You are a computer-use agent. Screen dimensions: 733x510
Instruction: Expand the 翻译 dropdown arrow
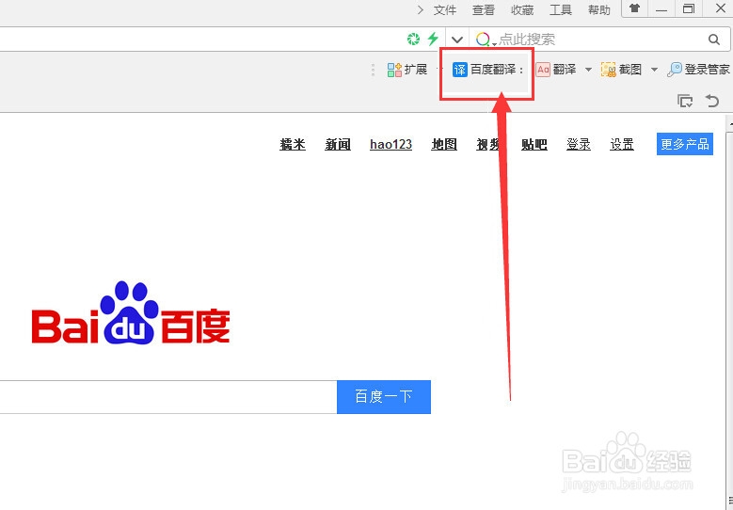[x=588, y=71]
